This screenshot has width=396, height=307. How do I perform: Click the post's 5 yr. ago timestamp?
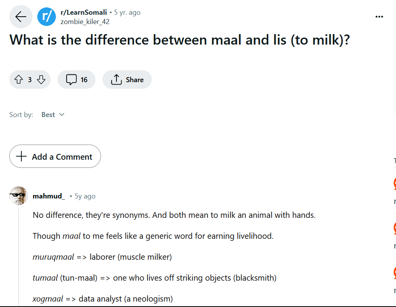click(x=127, y=12)
